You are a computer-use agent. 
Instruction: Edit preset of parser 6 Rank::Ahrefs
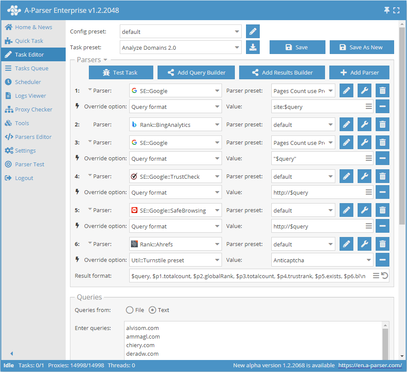[x=346, y=244]
